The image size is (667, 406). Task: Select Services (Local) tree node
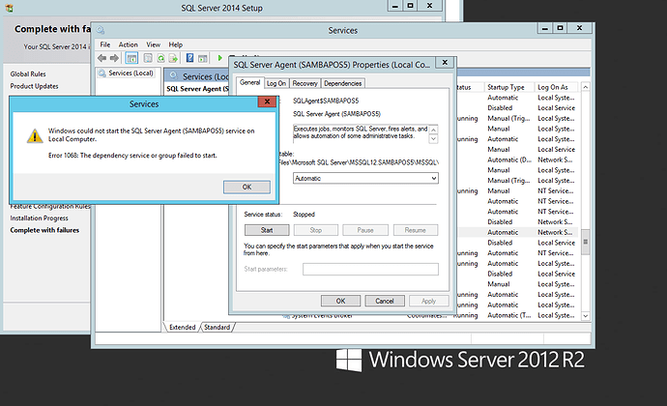point(130,73)
